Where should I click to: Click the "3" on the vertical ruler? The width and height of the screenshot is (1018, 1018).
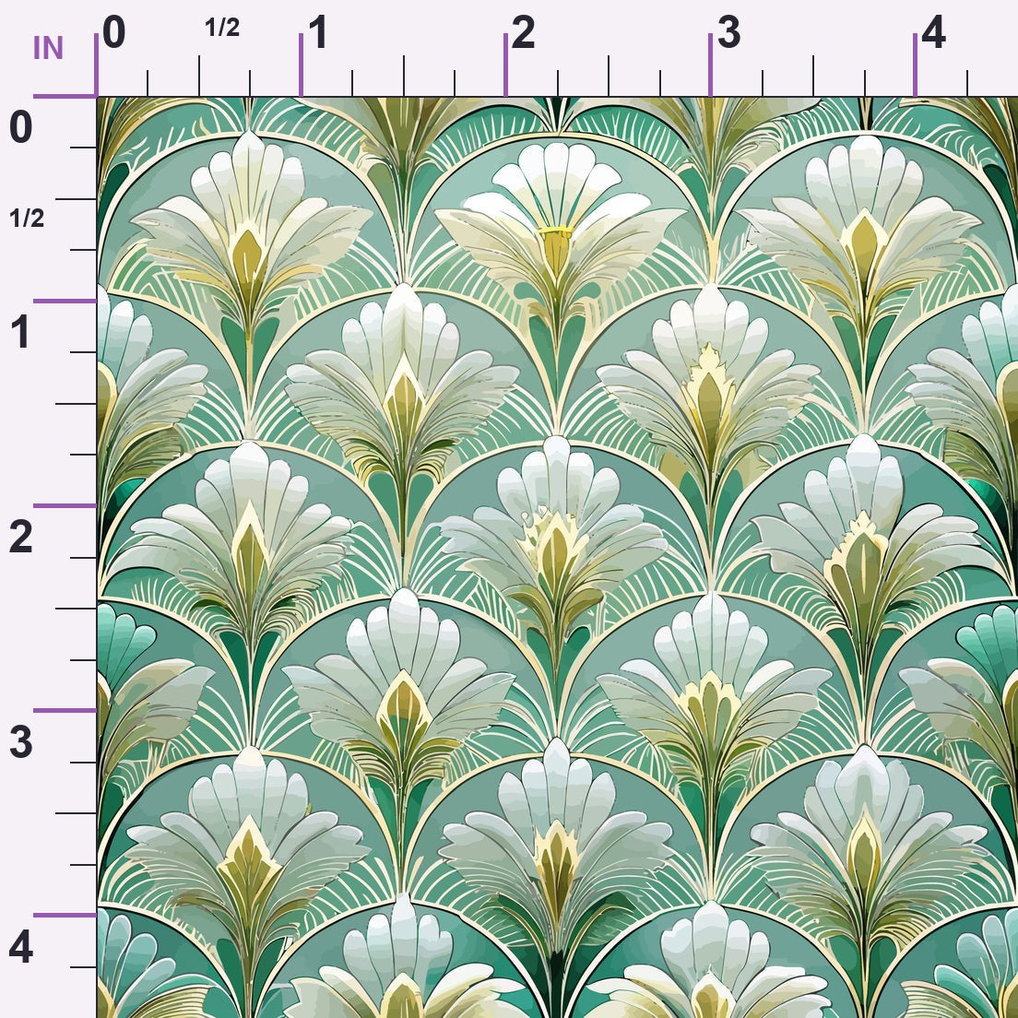pos(21,742)
